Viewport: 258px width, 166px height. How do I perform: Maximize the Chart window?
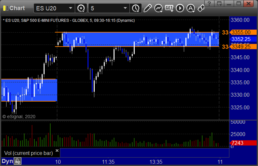238,4
